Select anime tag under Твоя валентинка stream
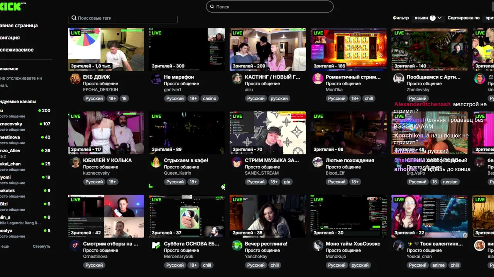This screenshot has width=494, height=277. [438, 265]
